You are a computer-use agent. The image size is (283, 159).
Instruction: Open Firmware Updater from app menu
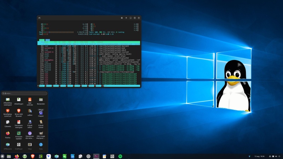(19, 135)
